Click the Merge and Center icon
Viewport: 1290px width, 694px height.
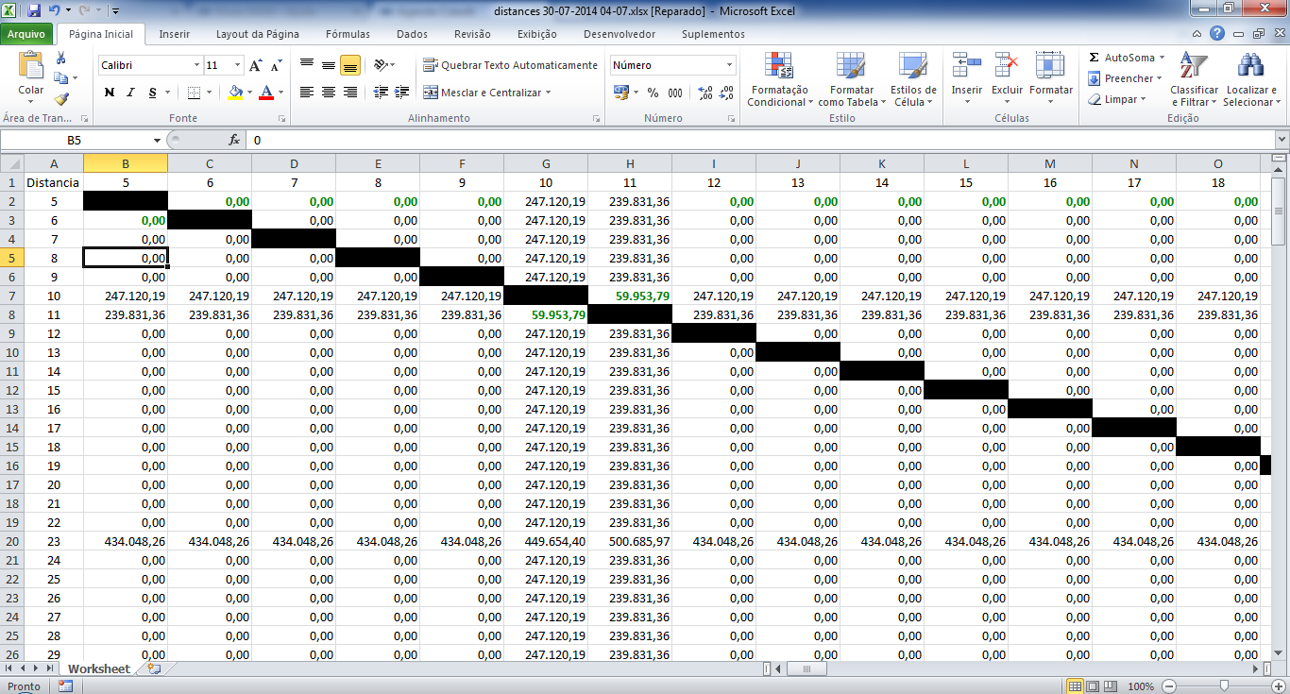coord(431,93)
